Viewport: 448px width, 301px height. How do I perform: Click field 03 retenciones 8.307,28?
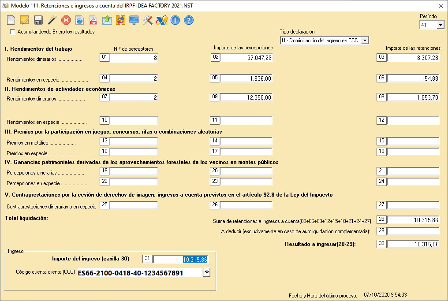click(x=413, y=58)
